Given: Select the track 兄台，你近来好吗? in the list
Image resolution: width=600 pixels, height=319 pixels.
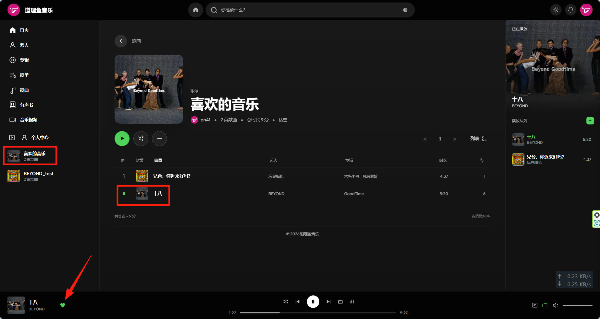Looking at the screenshot, I should coord(172,176).
